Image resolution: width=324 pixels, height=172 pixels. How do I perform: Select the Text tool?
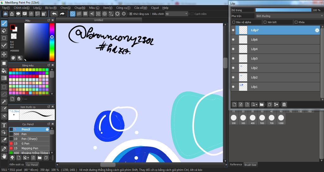tap(4, 125)
